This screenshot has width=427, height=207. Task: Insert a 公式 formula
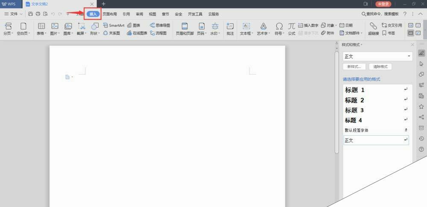point(292,29)
